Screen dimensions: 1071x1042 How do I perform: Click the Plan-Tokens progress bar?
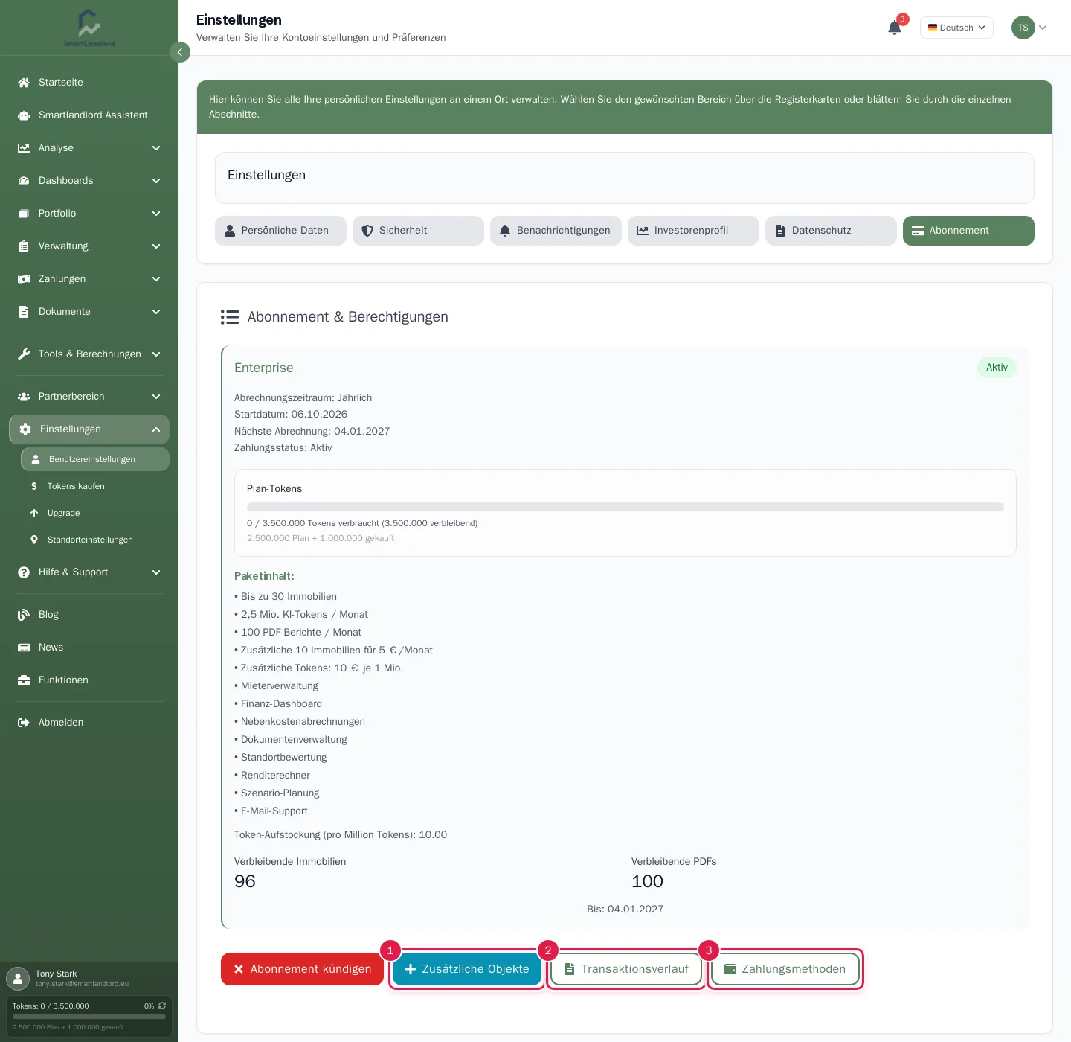point(625,507)
